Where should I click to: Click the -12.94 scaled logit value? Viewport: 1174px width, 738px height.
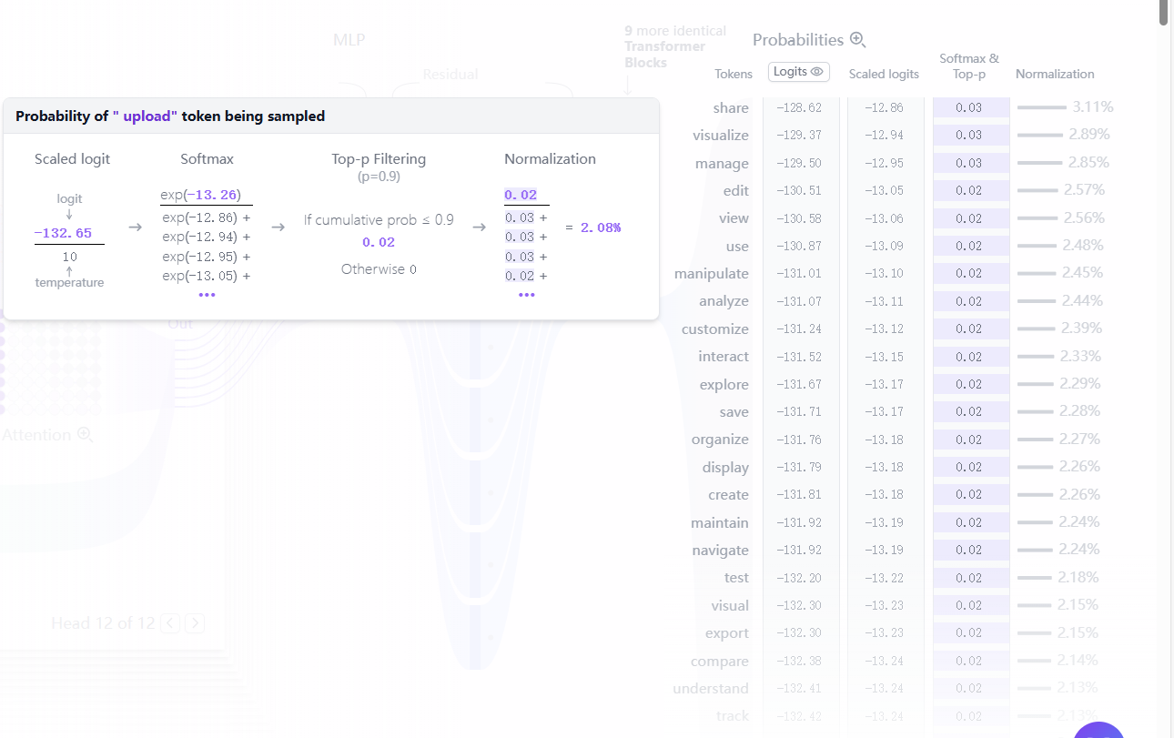click(884, 136)
